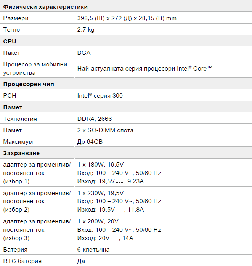
Task: Click the Памет section header
Action: coord(13,107)
